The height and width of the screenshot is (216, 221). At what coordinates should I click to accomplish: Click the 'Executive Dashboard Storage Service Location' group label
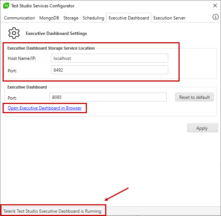click(51, 48)
